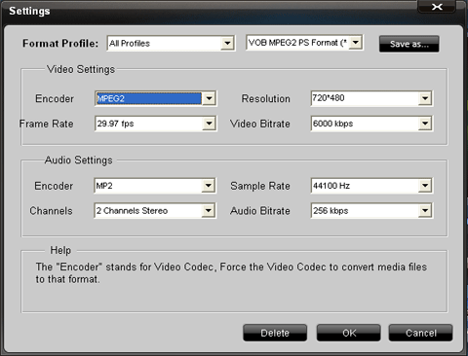The height and width of the screenshot is (356, 468).
Task: Click inside the highlighted MPEG2 encoder field
Action: [149, 98]
